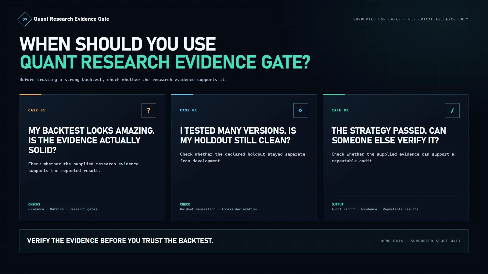Click the checkmark icon in Case 03
The height and width of the screenshot is (274, 488).
(x=452, y=111)
